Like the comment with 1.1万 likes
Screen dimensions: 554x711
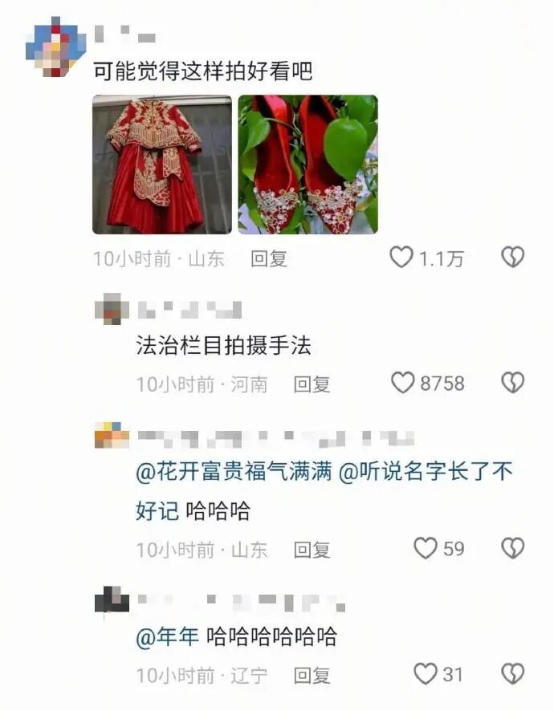click(401, 257)
